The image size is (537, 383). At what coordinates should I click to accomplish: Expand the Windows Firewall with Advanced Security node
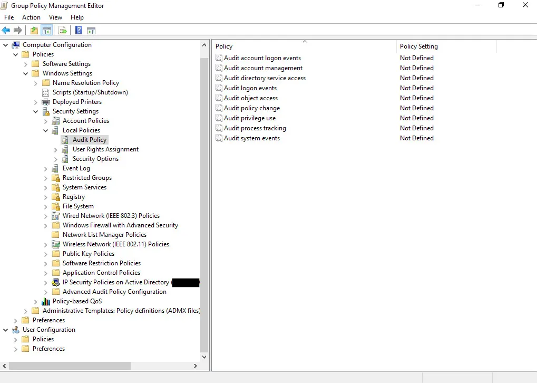[x=45, y=225]
